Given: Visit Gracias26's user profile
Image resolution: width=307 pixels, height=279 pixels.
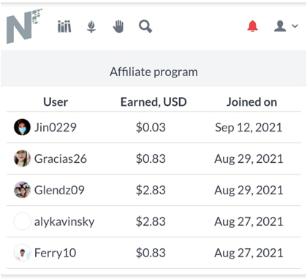Looking at the screenshot, I should tap(61, 158).
